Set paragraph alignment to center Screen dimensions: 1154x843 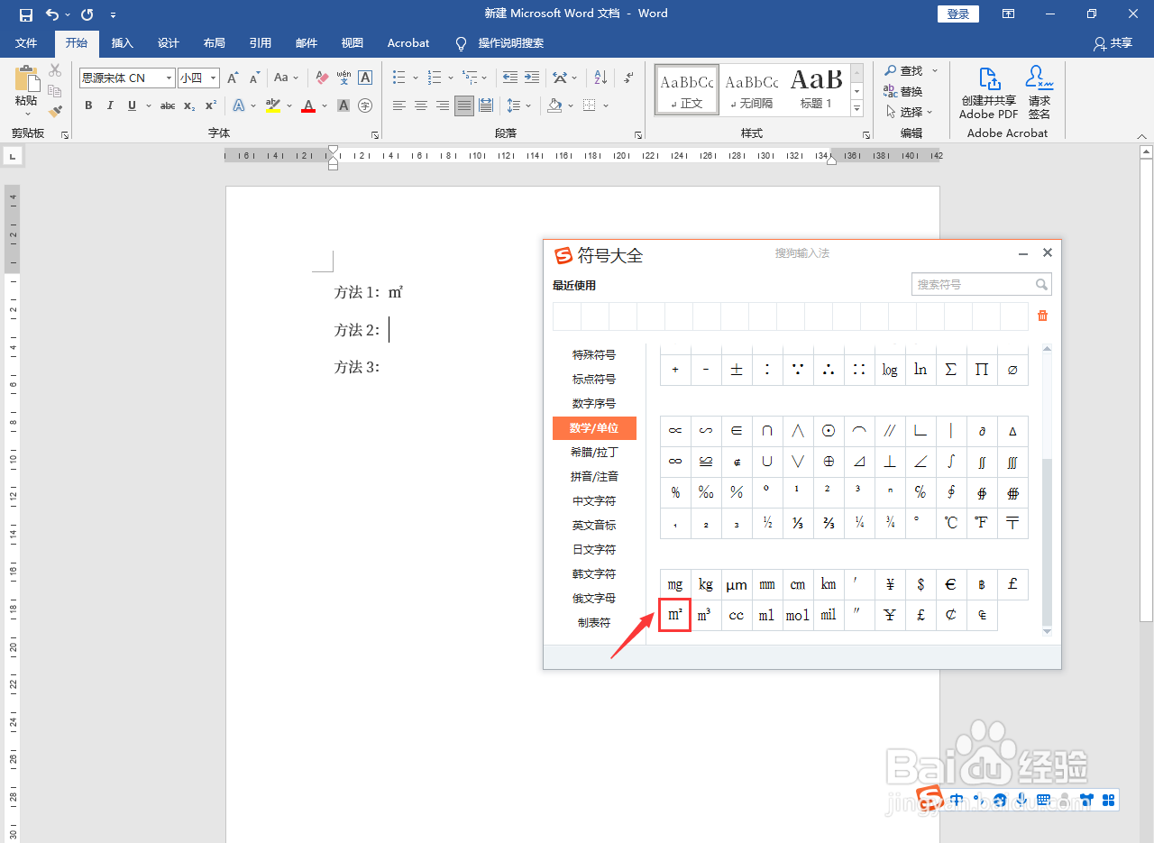(421, 105)
